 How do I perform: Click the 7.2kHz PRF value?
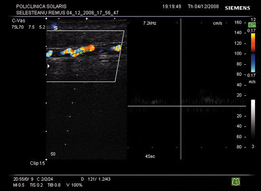150,23
